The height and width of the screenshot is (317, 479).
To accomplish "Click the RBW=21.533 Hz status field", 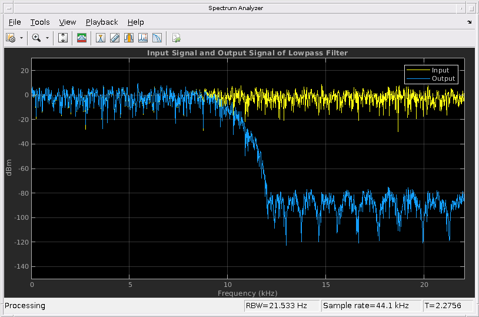I will pos(281,306).
